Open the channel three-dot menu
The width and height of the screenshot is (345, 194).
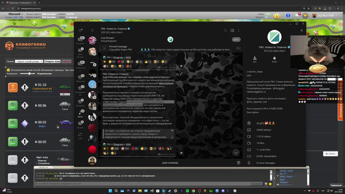(239, 30)
